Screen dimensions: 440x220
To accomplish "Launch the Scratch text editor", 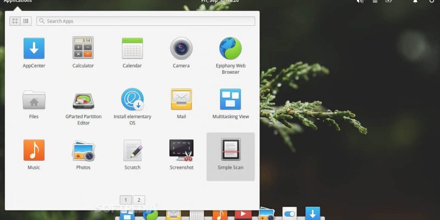I will click(133, 150).
